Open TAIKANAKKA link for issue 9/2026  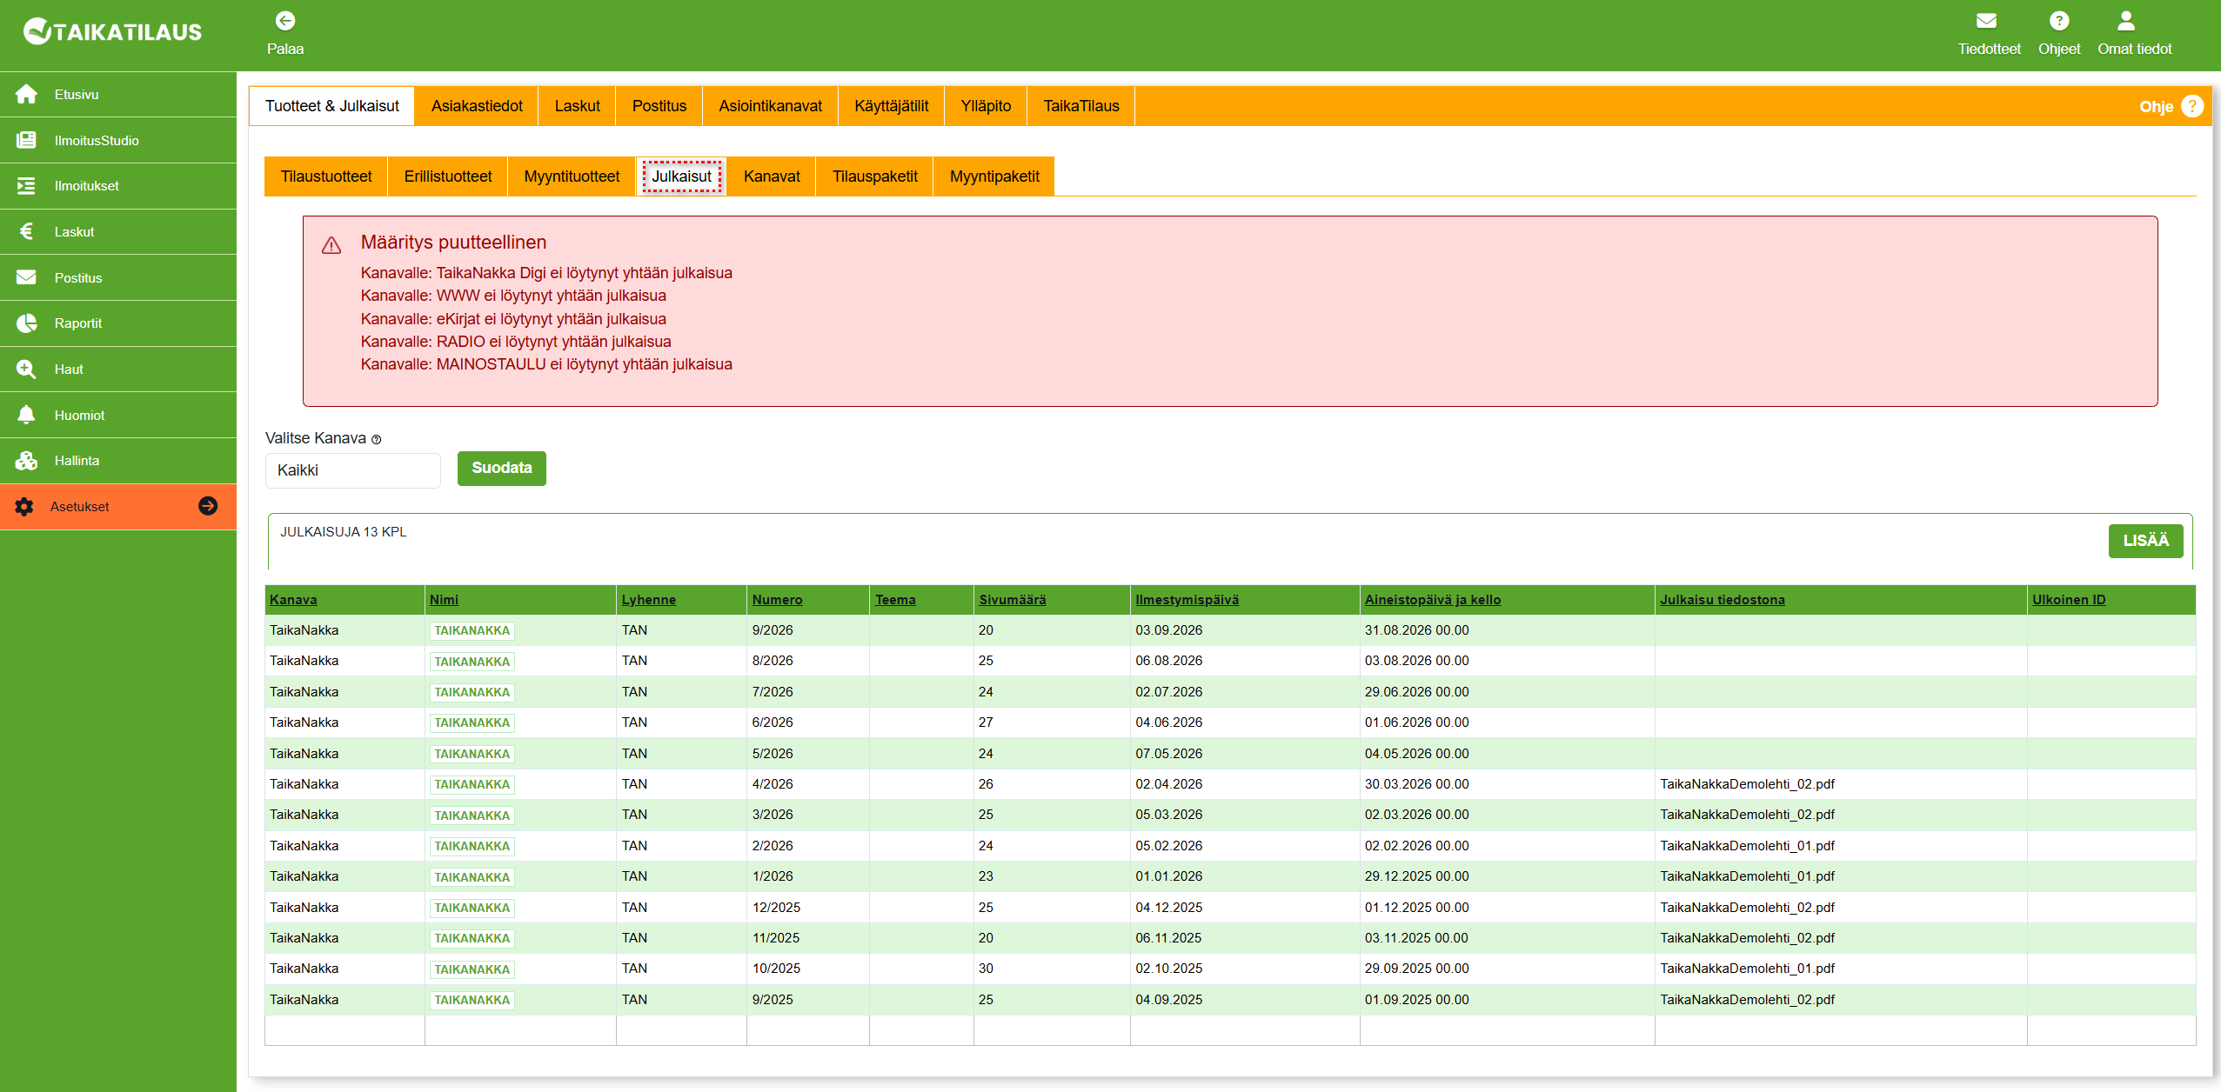(472, 631)
